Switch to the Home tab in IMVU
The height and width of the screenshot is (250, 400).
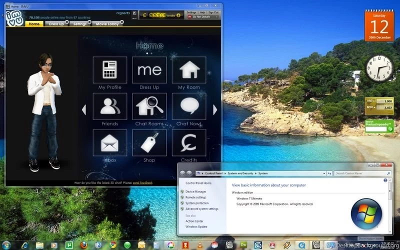[x=34, y=24]
